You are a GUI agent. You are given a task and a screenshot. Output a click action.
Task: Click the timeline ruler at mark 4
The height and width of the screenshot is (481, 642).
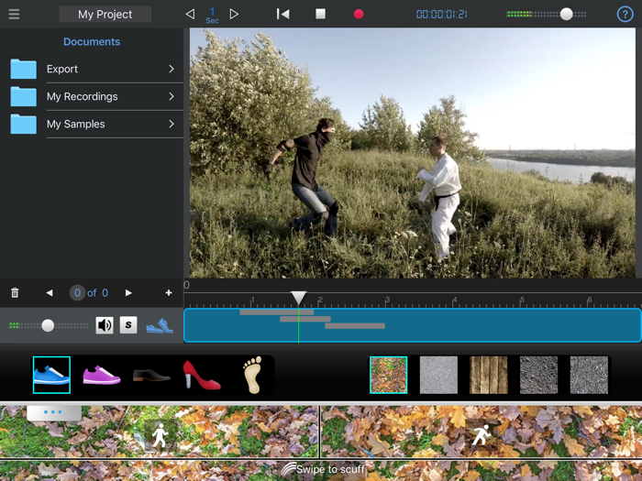454,301
